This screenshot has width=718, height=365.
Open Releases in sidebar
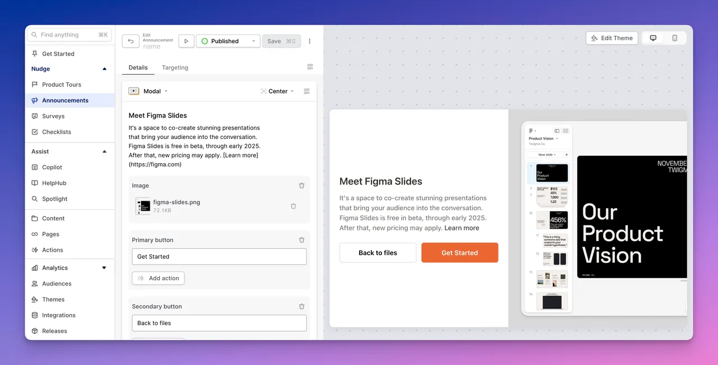pos(70,331)
